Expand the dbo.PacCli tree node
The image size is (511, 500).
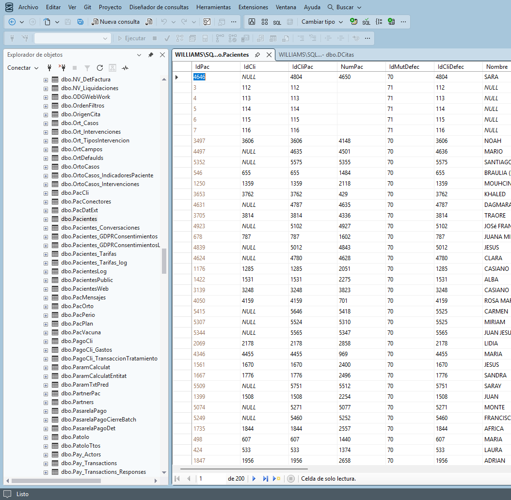coord(46,193)
